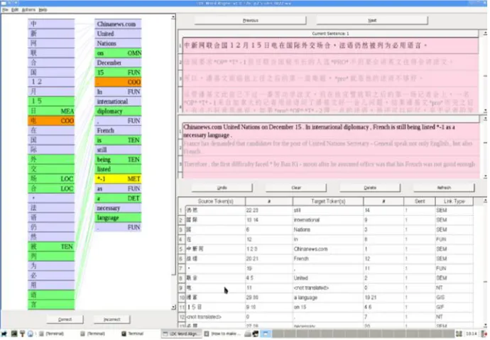Select the 'on' token tagged OMN

coord(118,53)
